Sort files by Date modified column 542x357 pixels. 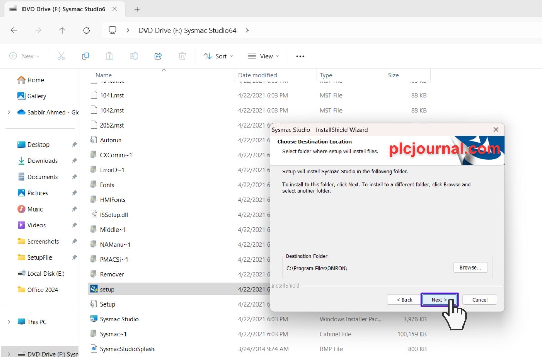tap(257, 75)
